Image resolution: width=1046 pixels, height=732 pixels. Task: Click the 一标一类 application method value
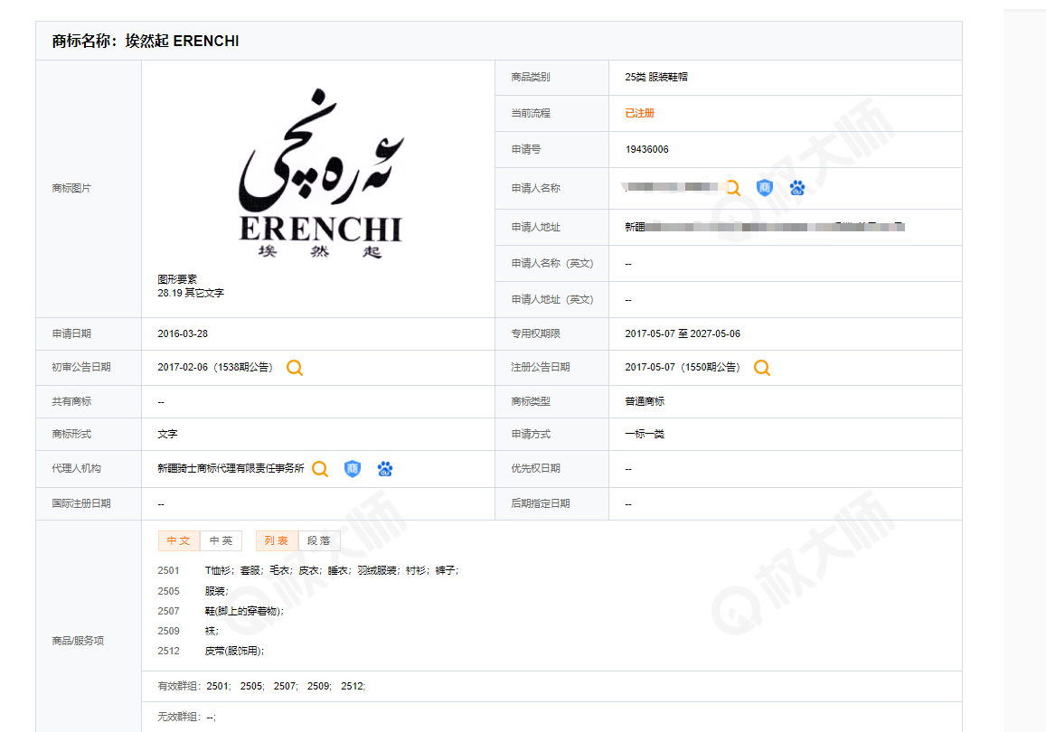point(645,434)
